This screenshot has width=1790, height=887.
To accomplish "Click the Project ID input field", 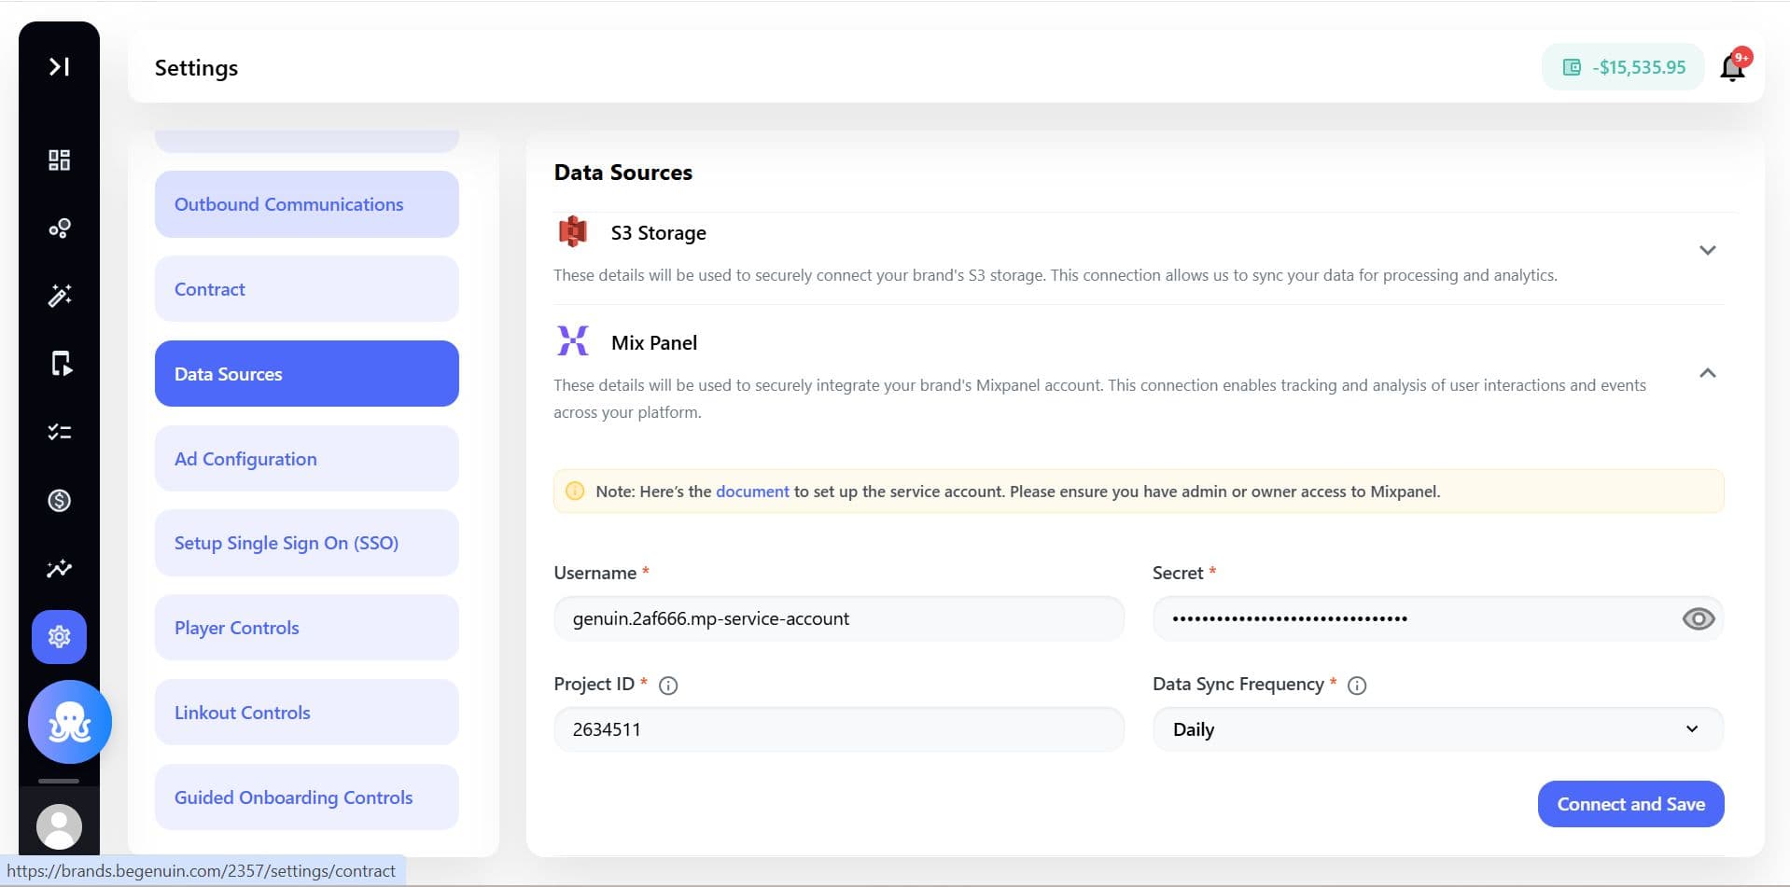I will coord(839,729).
